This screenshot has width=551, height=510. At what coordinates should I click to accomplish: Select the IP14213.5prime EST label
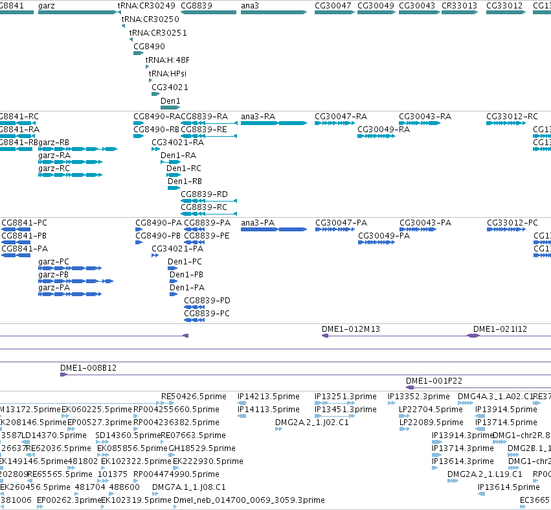coord(269,397)
